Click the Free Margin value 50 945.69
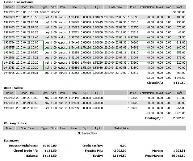This screenshot has height=161, width=193. click(x=178, y=156)
